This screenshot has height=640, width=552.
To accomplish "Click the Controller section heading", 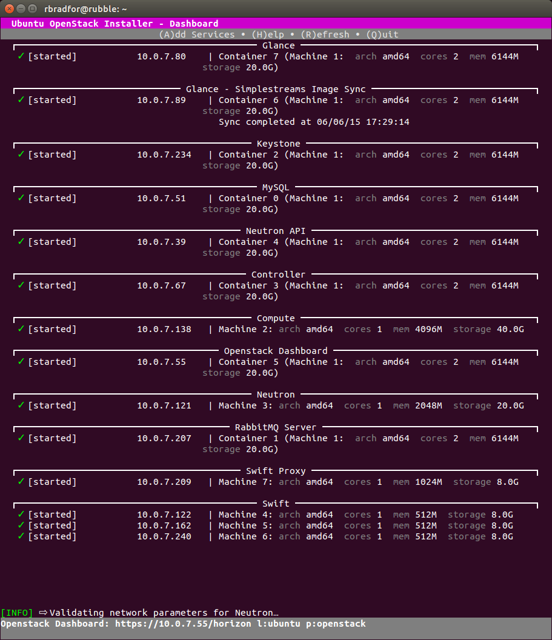I will (x=279, y=275).
